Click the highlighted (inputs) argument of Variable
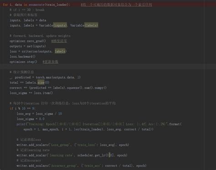The width and height of the screenshot is (216, 170). point(60,26)
